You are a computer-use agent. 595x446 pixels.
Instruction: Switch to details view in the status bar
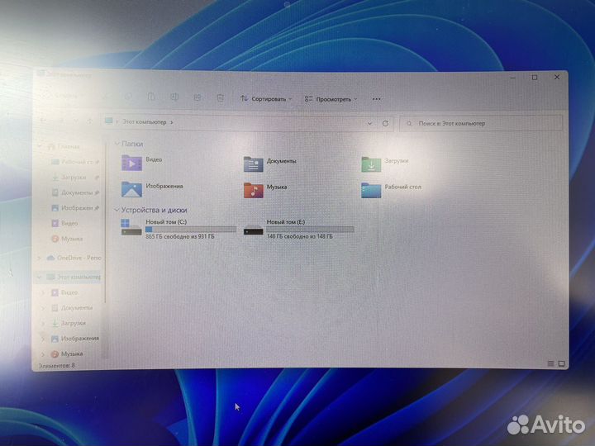pos(550,363)
